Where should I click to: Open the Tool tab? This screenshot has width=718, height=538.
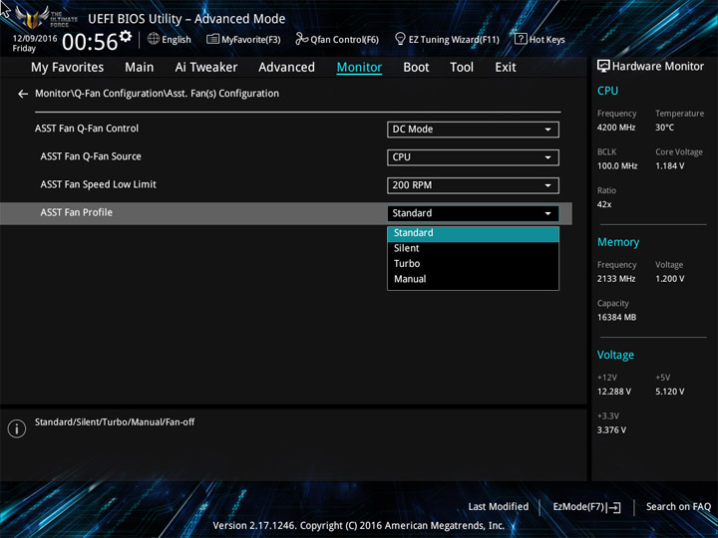[x=462, y=68]
